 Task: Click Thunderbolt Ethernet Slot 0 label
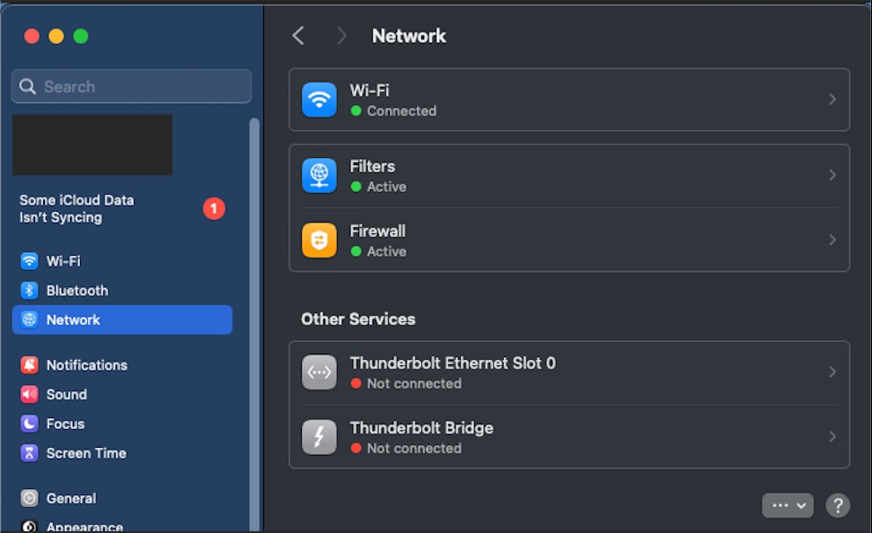[453, 363]
